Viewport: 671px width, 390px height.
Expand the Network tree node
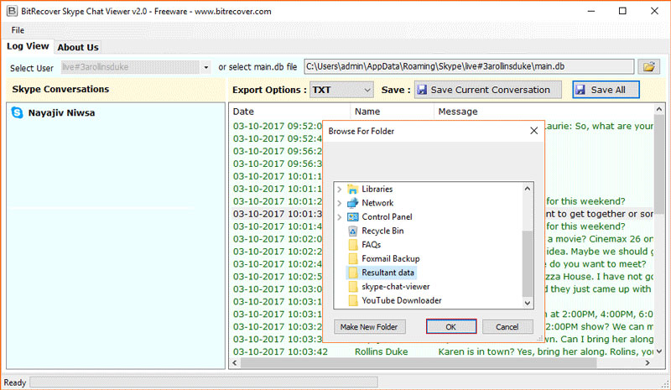coord(340,203)
